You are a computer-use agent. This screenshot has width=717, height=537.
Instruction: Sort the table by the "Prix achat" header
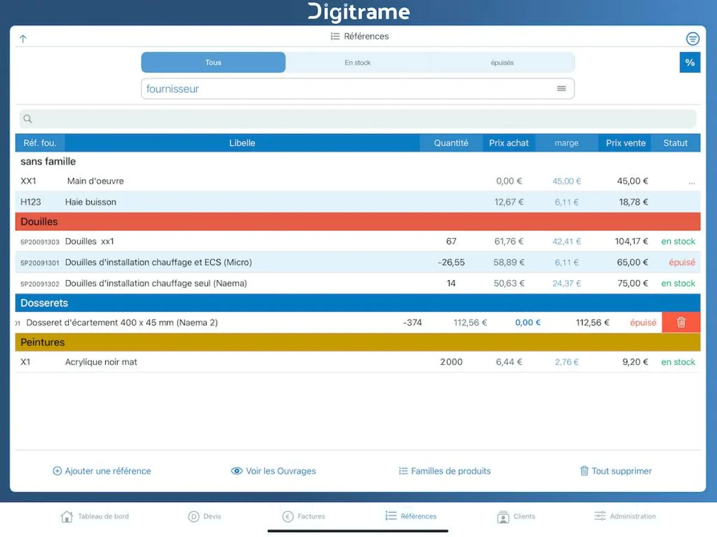509,143
